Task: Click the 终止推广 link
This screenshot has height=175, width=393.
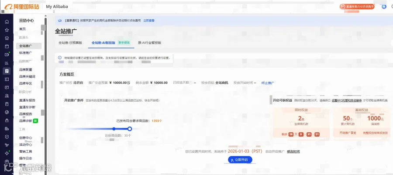Action: (x=268, y=82)
